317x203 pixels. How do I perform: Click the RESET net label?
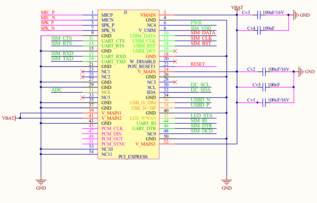[198, 64]
